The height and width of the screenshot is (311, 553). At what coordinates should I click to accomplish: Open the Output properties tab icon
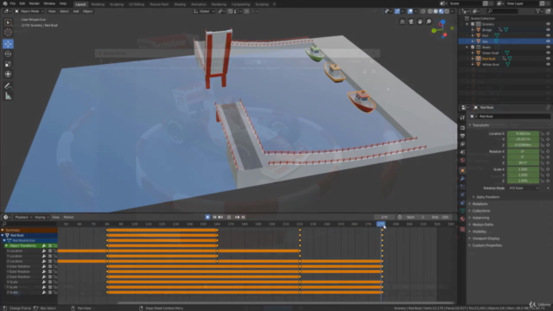tap(462, 136)
